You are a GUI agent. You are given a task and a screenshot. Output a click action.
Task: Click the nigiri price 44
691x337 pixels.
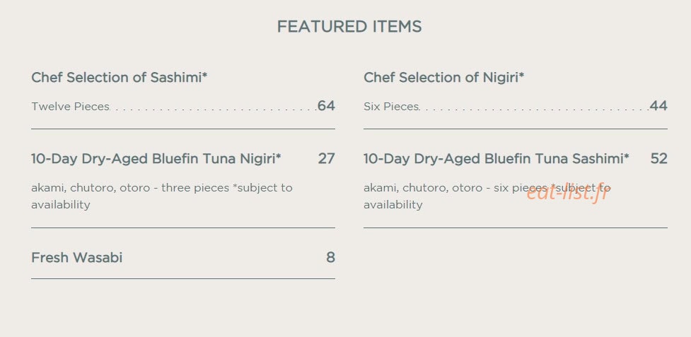point(658,106)
